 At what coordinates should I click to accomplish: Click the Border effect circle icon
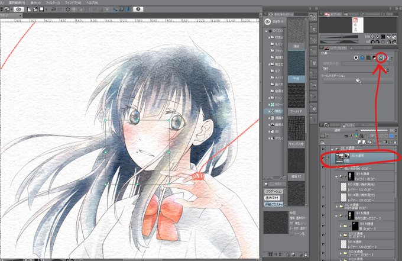pos(356,58)
